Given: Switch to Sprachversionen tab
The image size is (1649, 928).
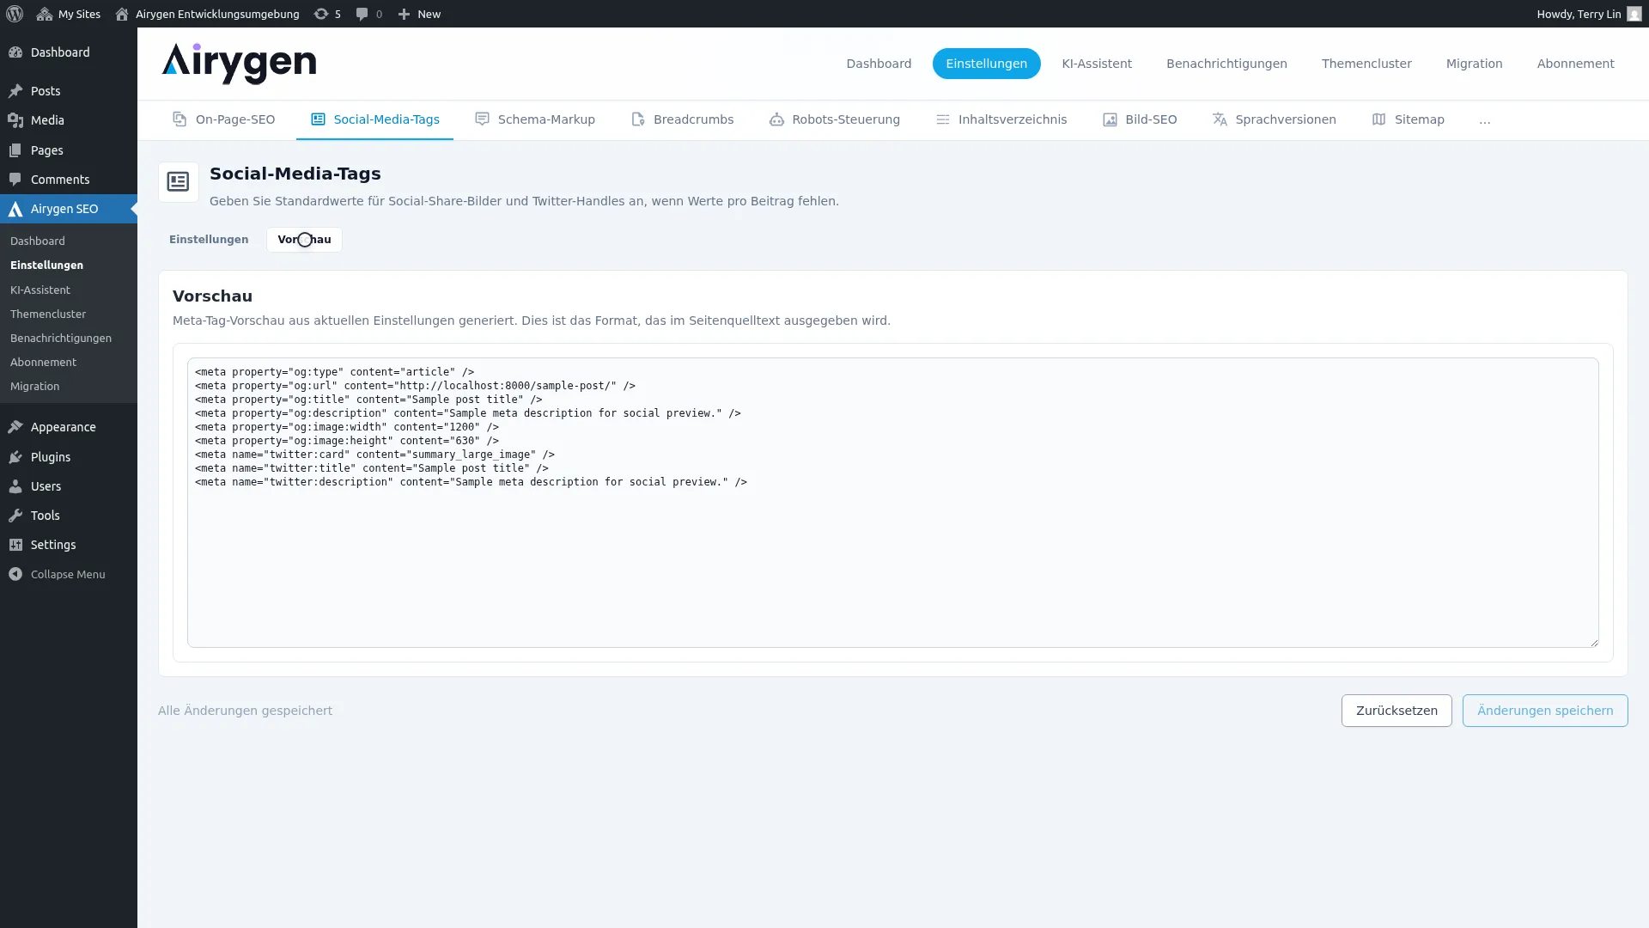Looking at the screenshot, I should [x=1274, y=119].
